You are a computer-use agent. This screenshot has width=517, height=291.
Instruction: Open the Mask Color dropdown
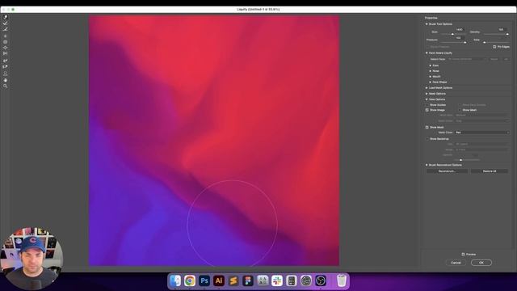click(482, 133)
